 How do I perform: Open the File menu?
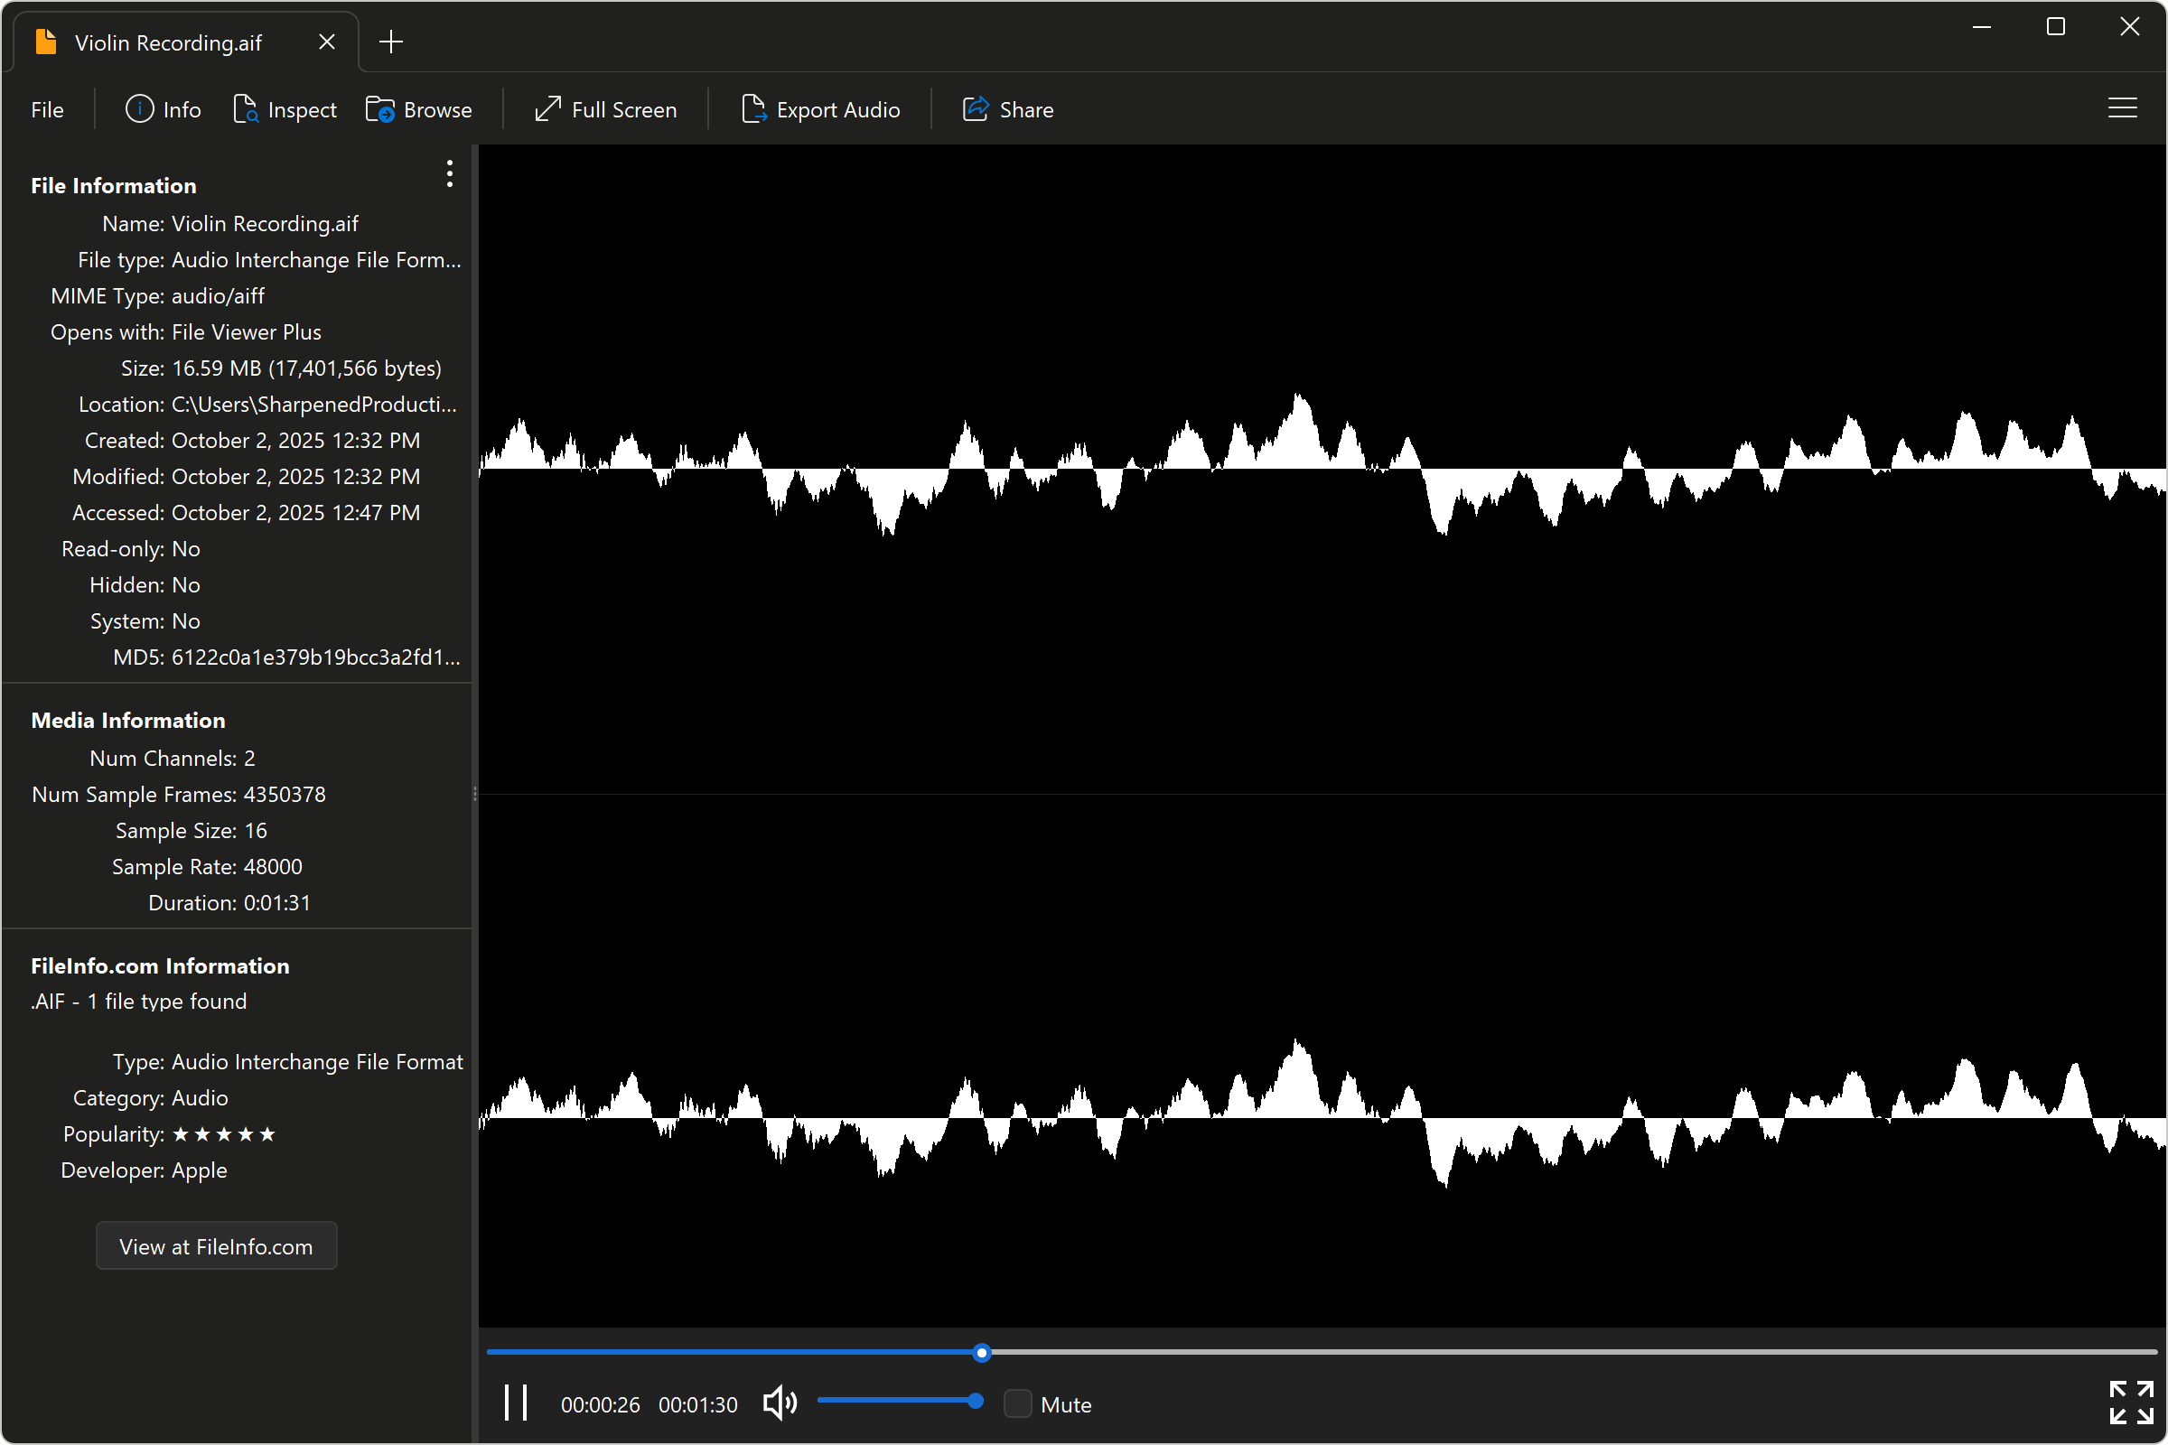tap(47, 108)
